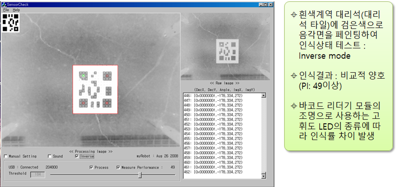Click the green marker in the processed barcode
Image resolution: width=397 pixels, height=187 pixels.
(83, 75)
